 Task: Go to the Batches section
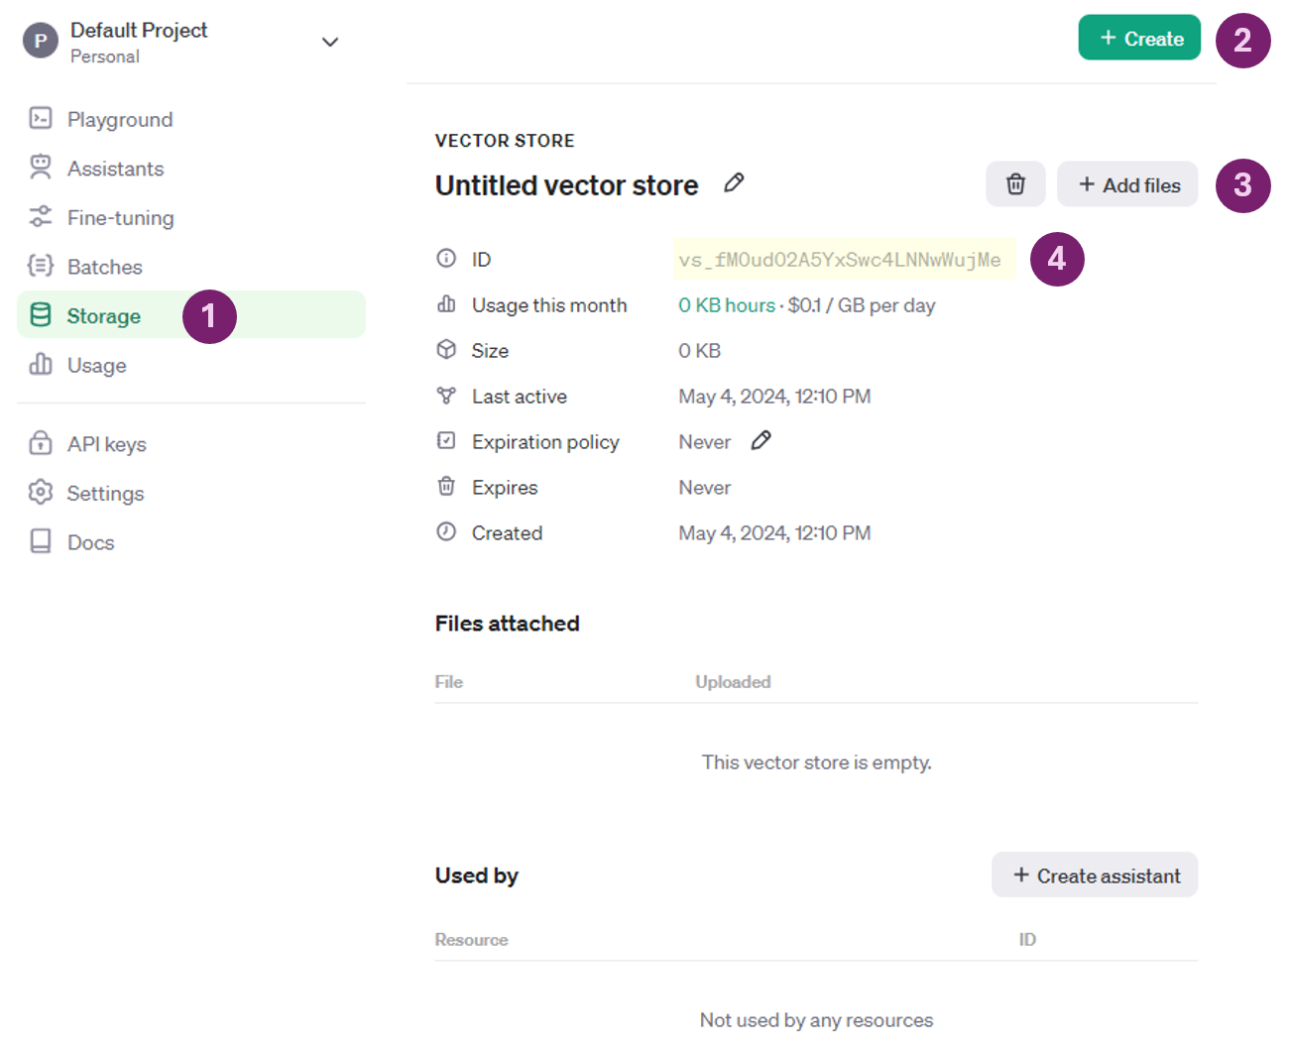(104, 267)
